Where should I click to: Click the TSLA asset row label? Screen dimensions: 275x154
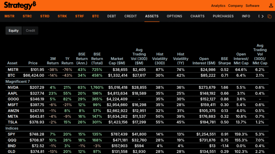click(12, 122)
